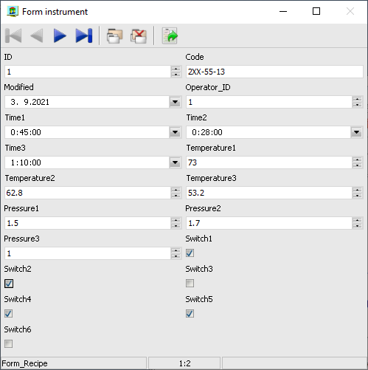The width and height of the screenshot is (368, 370).
Task: Click the delete record toolbar icon
Action: coord(139,36)
